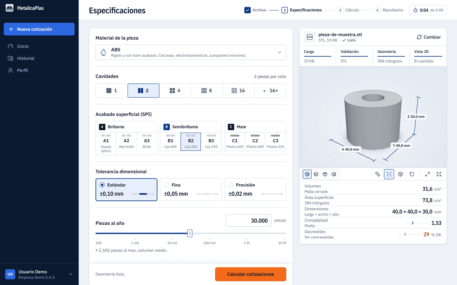Select Estándar ±0,10 mm tolerance
The height and width of the screenshot is (285, 457).
(126, 190)
